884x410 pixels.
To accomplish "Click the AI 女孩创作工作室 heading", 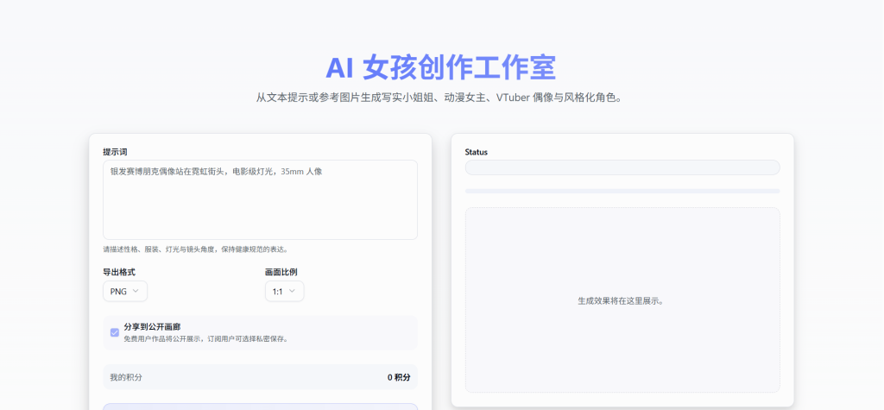I will [x=441, y=67].
